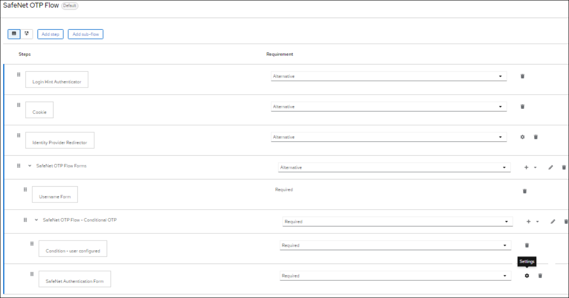The width and height of the screenshot is (569, 298).
Task: Collapse SafeNet OTP Flow Forms sub-flow
Action: [x=30, y=166]
